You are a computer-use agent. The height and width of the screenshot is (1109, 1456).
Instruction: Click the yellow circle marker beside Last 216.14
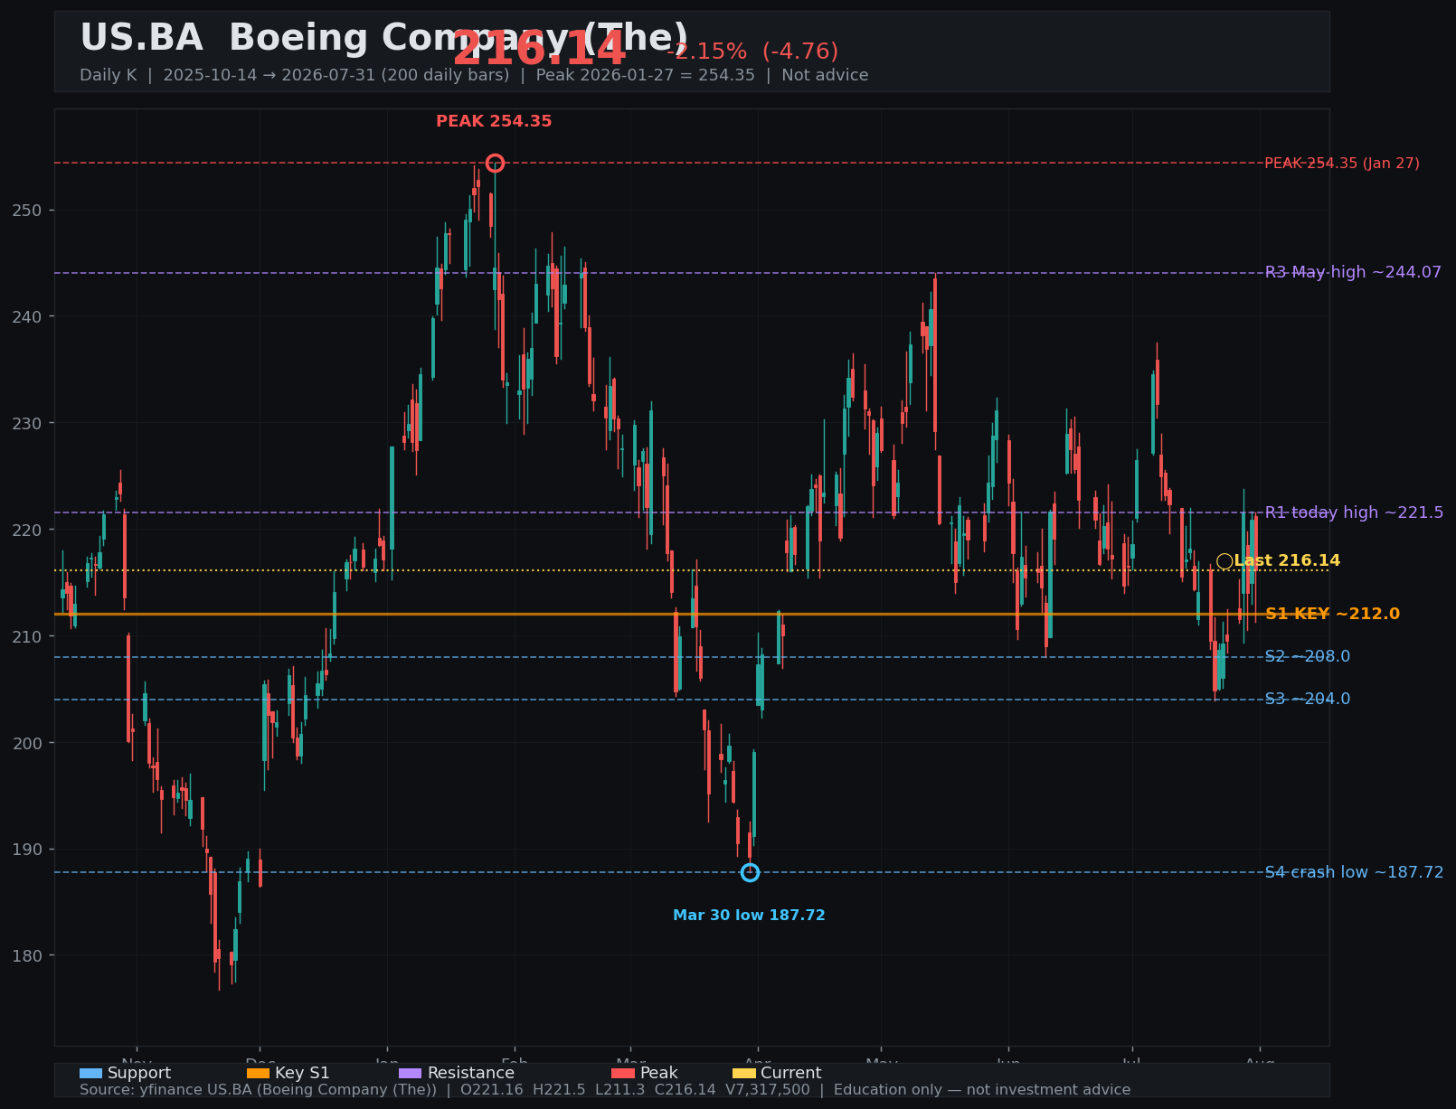(1224, 561)
